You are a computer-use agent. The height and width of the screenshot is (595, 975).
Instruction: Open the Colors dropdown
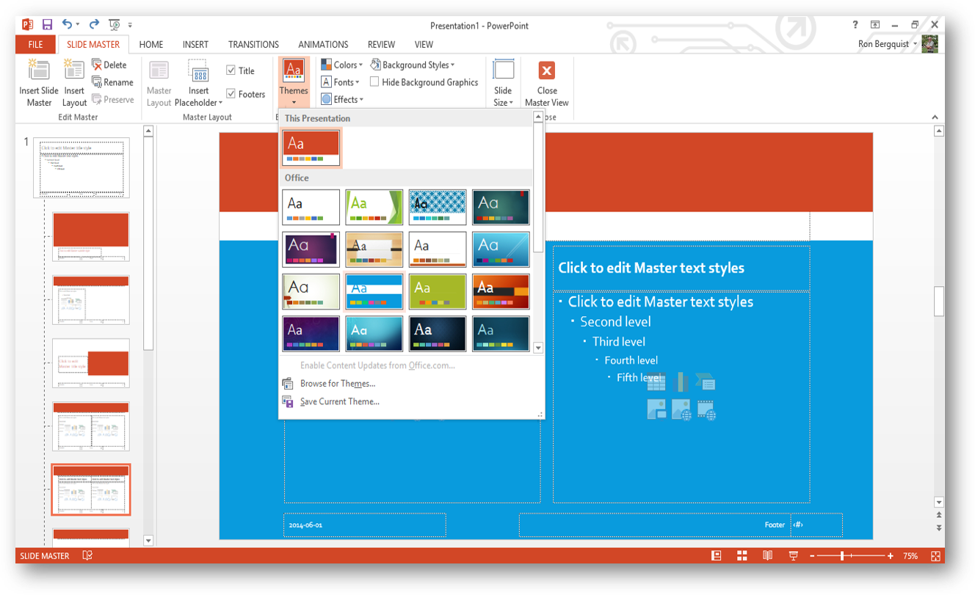[342, 65]
